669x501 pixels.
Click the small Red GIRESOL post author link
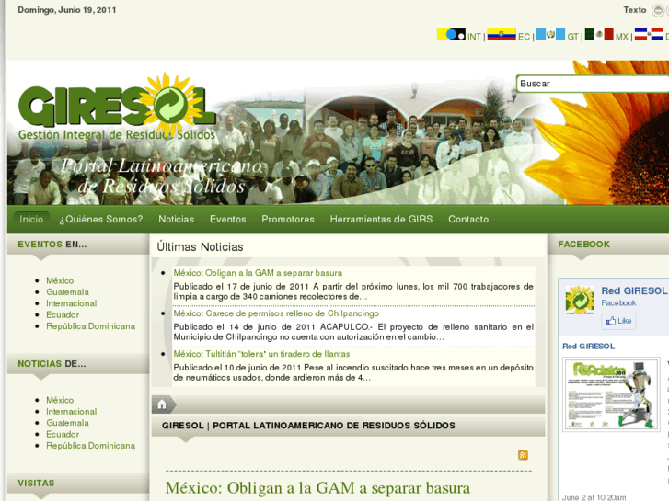click(x=588, y=347)
